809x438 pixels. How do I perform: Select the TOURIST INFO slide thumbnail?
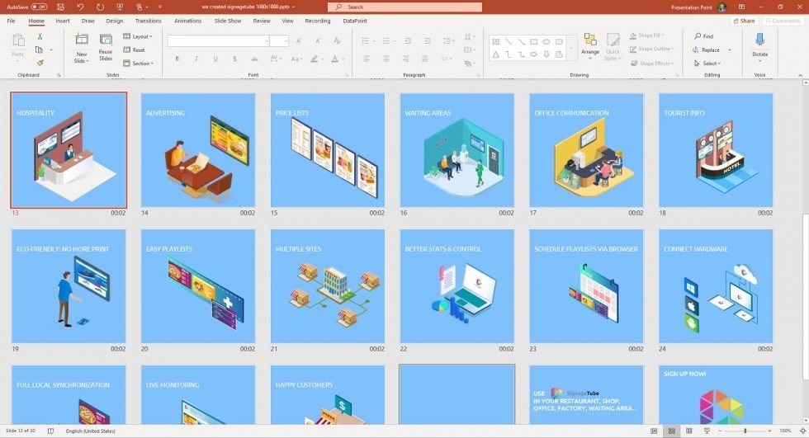point(716,150)
